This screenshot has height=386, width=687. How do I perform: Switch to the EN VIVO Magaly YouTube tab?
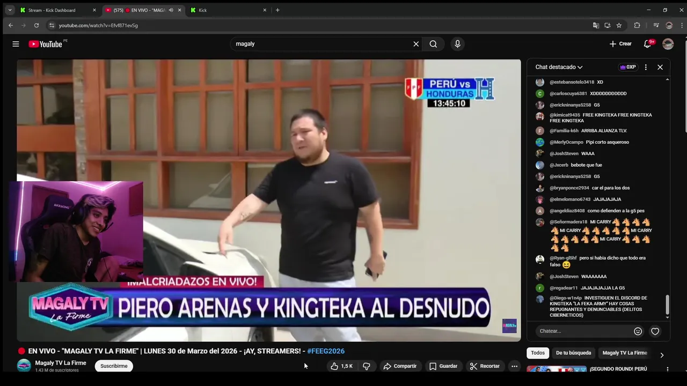tap(143, 10)
